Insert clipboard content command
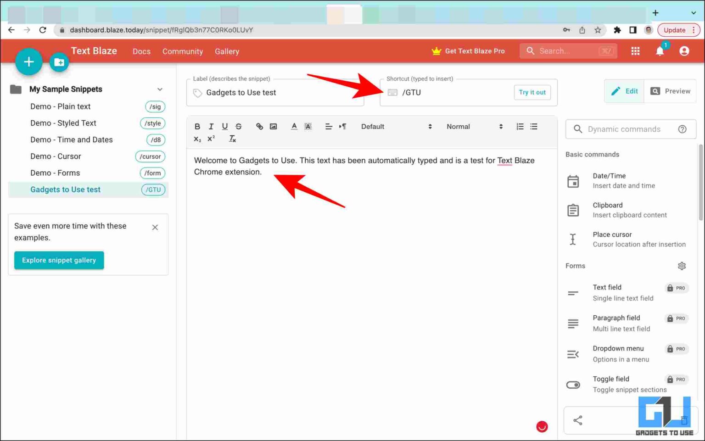Viewport: 705px width, 441px height. click(x=608, y=210)
